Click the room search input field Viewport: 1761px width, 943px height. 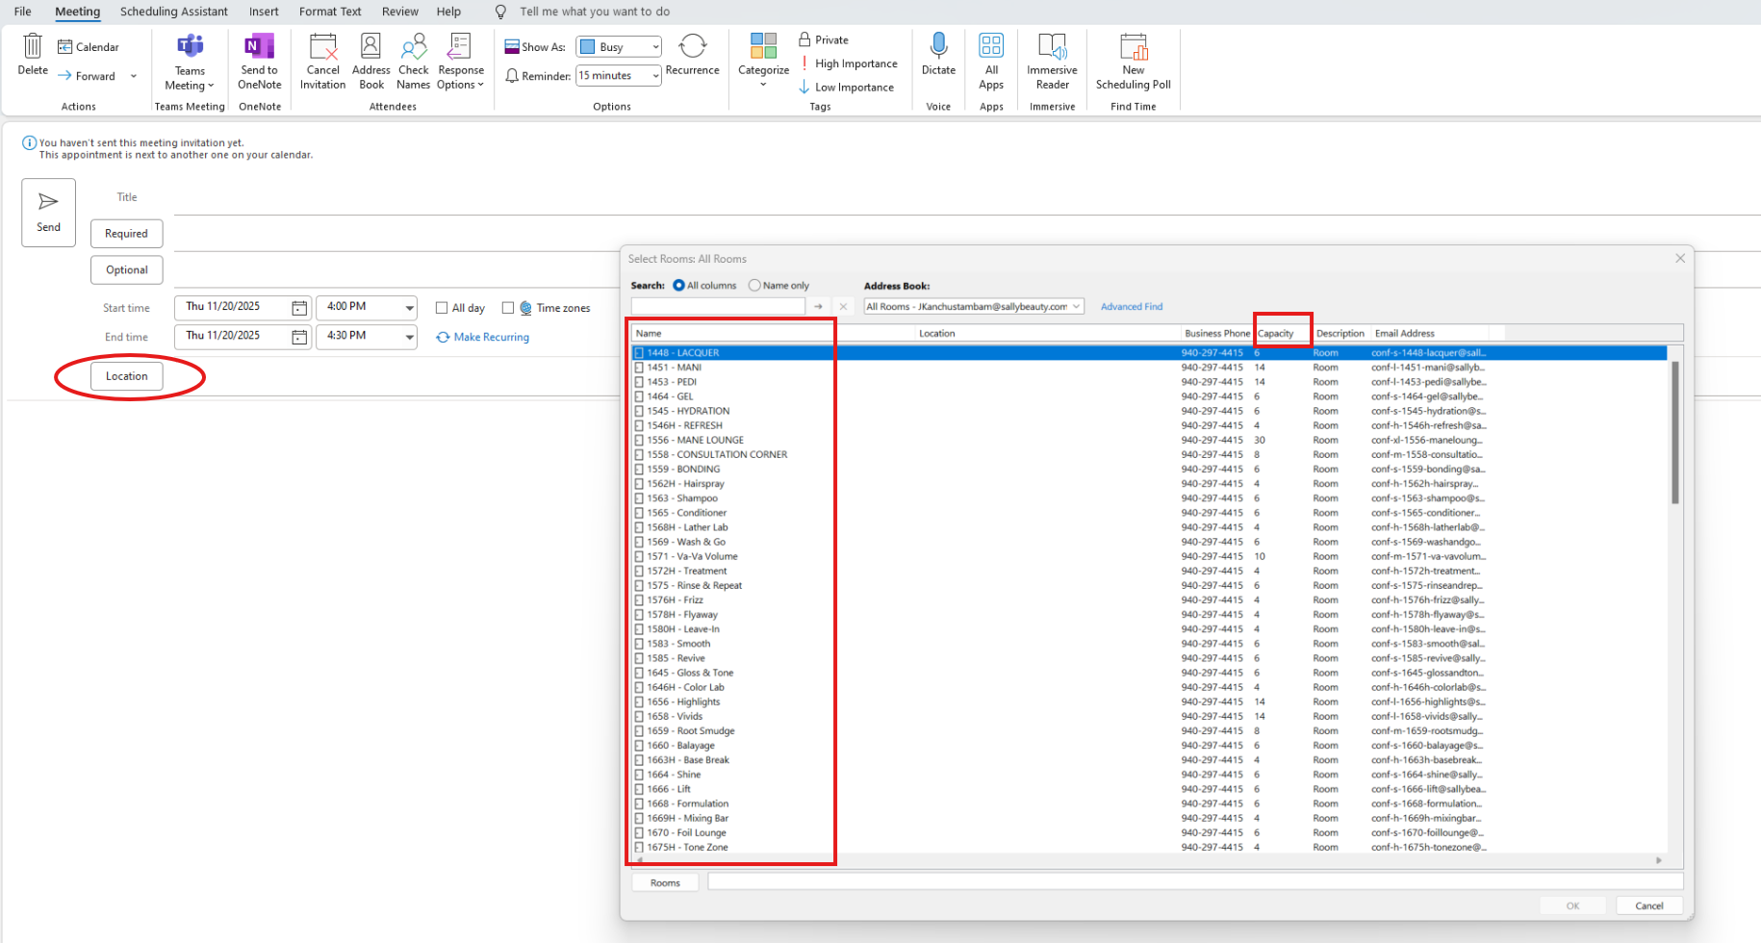click(x=718, y=307)
